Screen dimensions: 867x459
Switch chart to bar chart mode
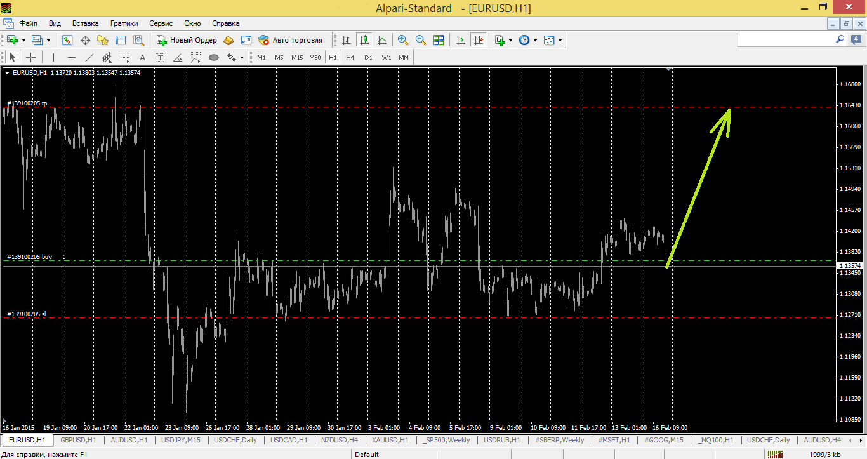coord(347,40)
